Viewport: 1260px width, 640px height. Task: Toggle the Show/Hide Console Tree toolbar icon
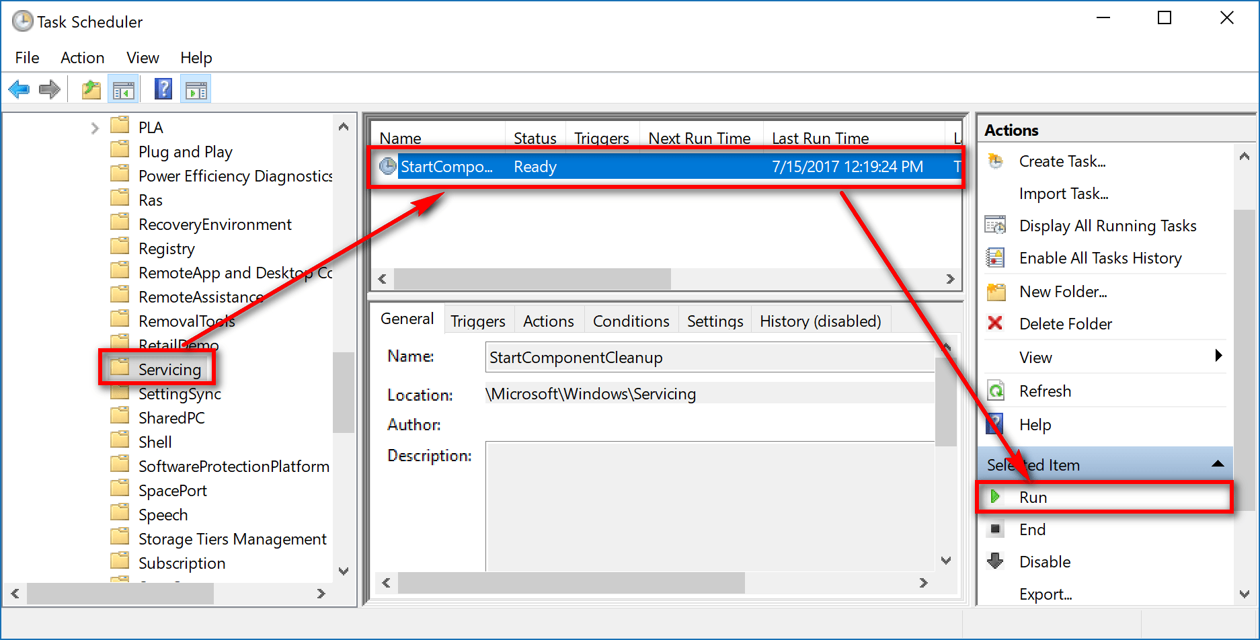point(124,88)
